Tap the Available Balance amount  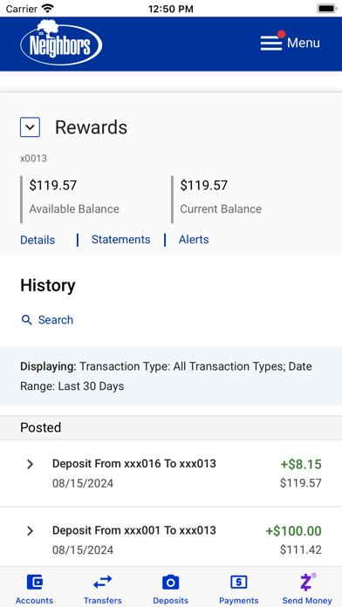(x=53, y=186)
